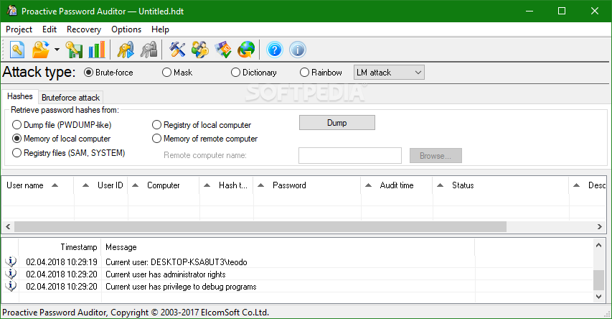Click the Remote computer name field

[349, 155]
